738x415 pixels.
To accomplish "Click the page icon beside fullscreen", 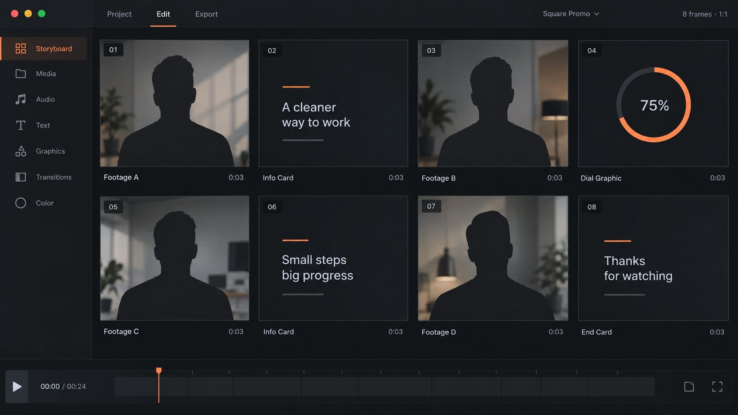I will coord(689,387).
